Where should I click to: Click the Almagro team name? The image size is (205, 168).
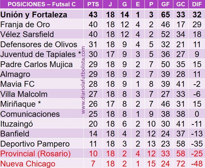(15, 74)
